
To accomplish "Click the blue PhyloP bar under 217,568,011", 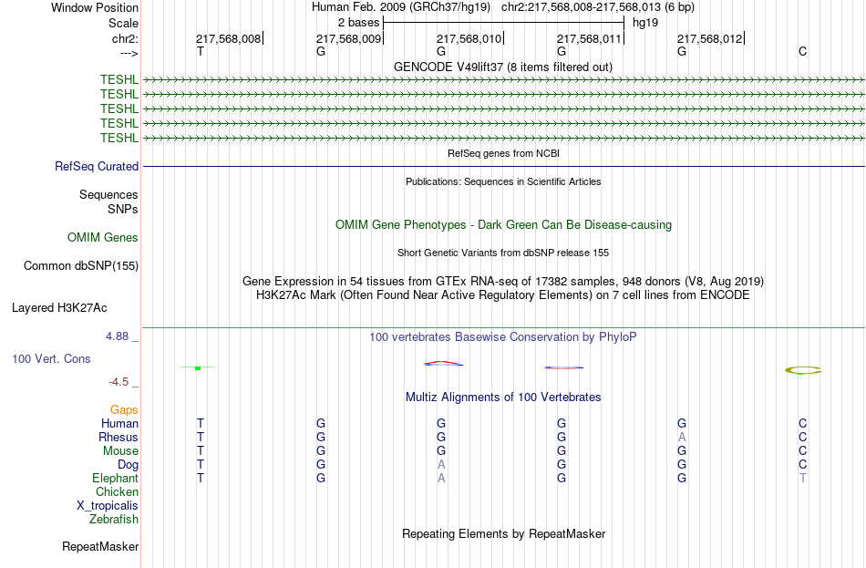I will [564, 367].
